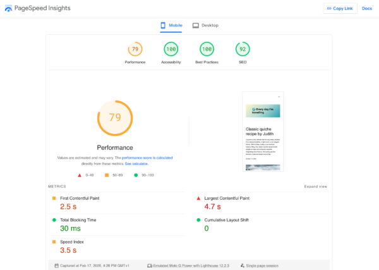This screenshot has height=270, width=379.
Task: Open the 'See calculator' link
Action: pyautogui.click(x=136, y=164)
